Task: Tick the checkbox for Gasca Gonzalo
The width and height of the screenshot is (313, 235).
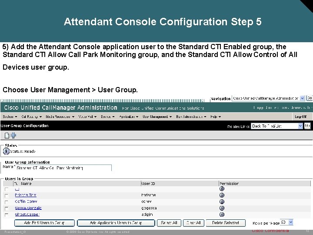Action: pyautogui.click(x=7, y=208)
